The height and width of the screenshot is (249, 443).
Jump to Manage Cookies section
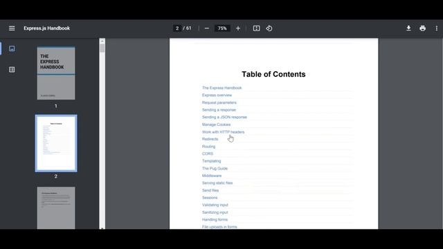[216, 124]
